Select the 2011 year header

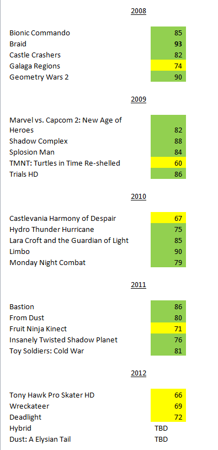139,285
